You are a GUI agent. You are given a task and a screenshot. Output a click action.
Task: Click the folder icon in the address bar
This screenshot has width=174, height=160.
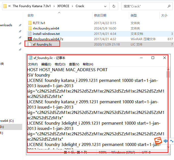click(x=5, y=6)
